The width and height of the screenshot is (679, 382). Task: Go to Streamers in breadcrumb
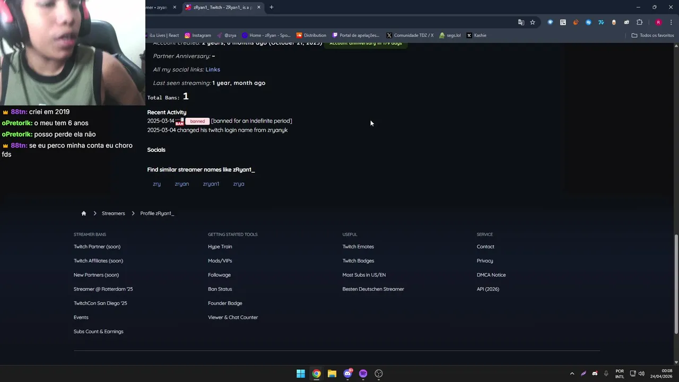pyautogui.click(x=114, y=213)
